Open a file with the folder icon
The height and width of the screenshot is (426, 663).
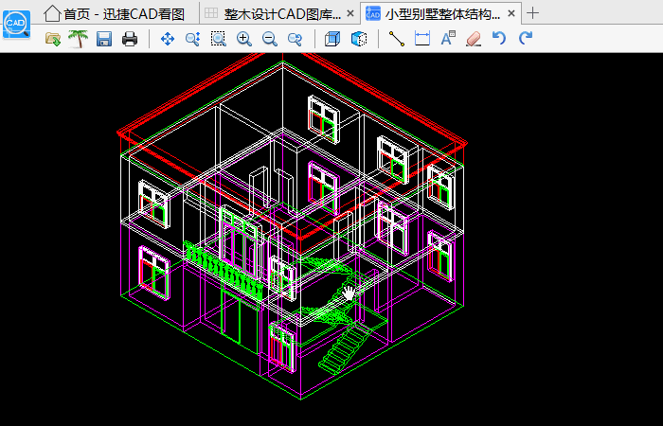pos(53,39)
